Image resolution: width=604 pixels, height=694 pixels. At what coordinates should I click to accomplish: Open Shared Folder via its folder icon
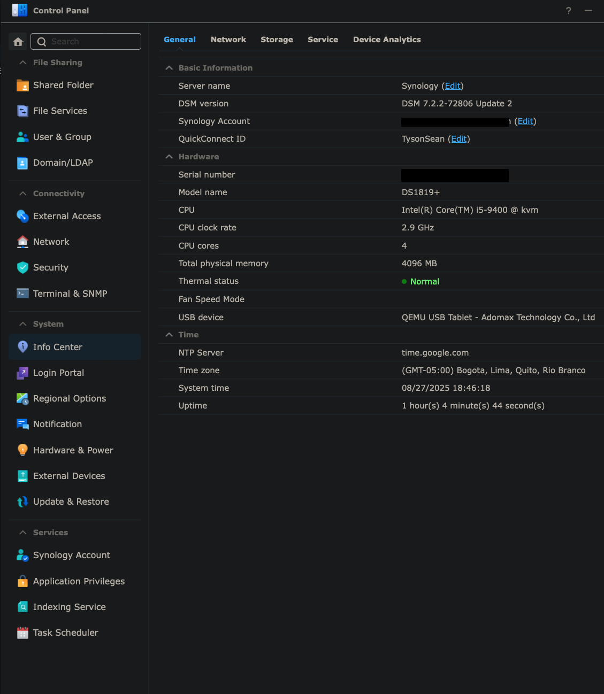click(x=22, y=86)
